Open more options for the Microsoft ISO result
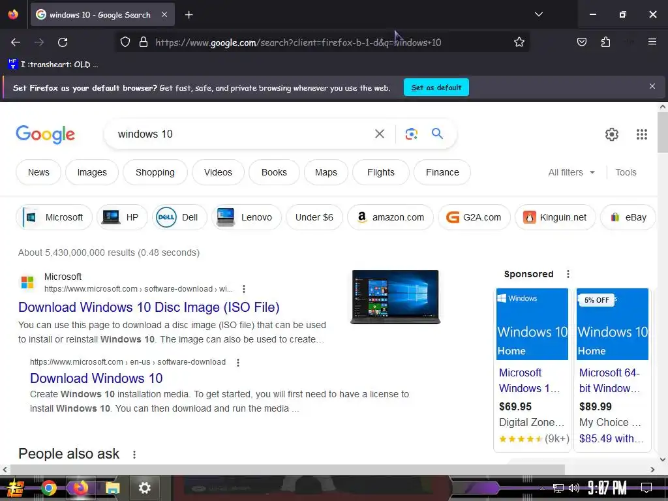 coord(244,289)
